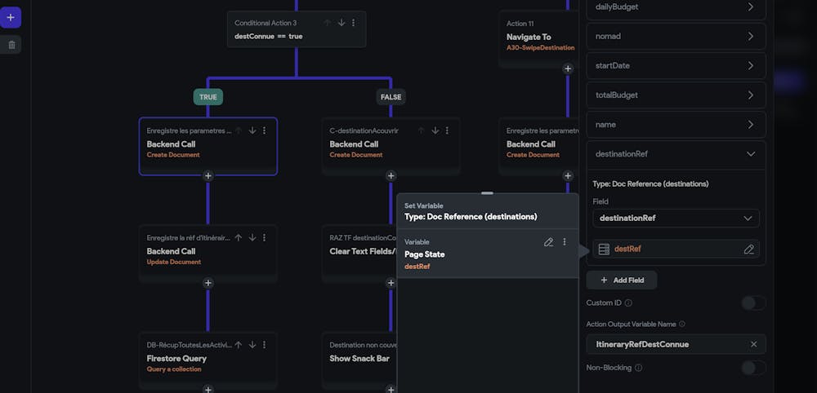This screenshot has width=817, height=393.
Task: Show Action Output Variable Name info
Action: tap(682, 324)
